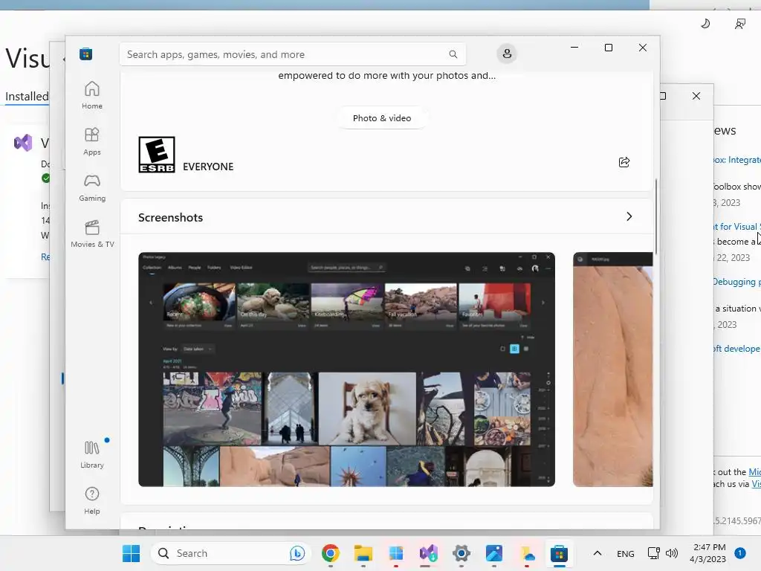
Task: Show hidden system tray icons chevron
Action: pyautogui.click(x=598, y=553)
